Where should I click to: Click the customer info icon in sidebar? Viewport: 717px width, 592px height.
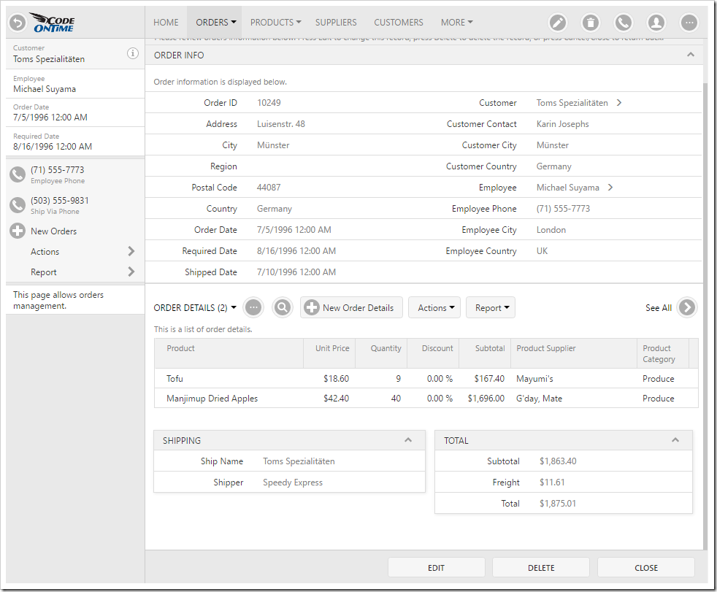[x=133, y=53]
